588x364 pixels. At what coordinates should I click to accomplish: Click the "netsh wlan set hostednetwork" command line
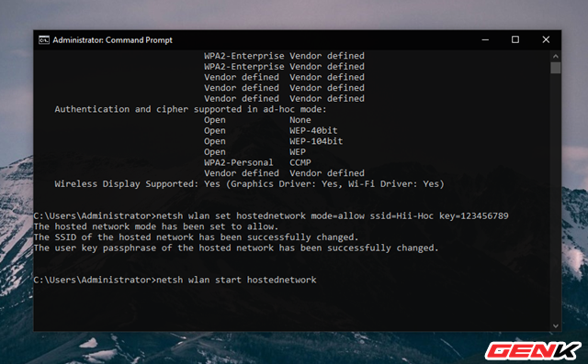coord(271,215)
